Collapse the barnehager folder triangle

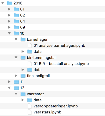pyautogui.click(x=16, y=39)
